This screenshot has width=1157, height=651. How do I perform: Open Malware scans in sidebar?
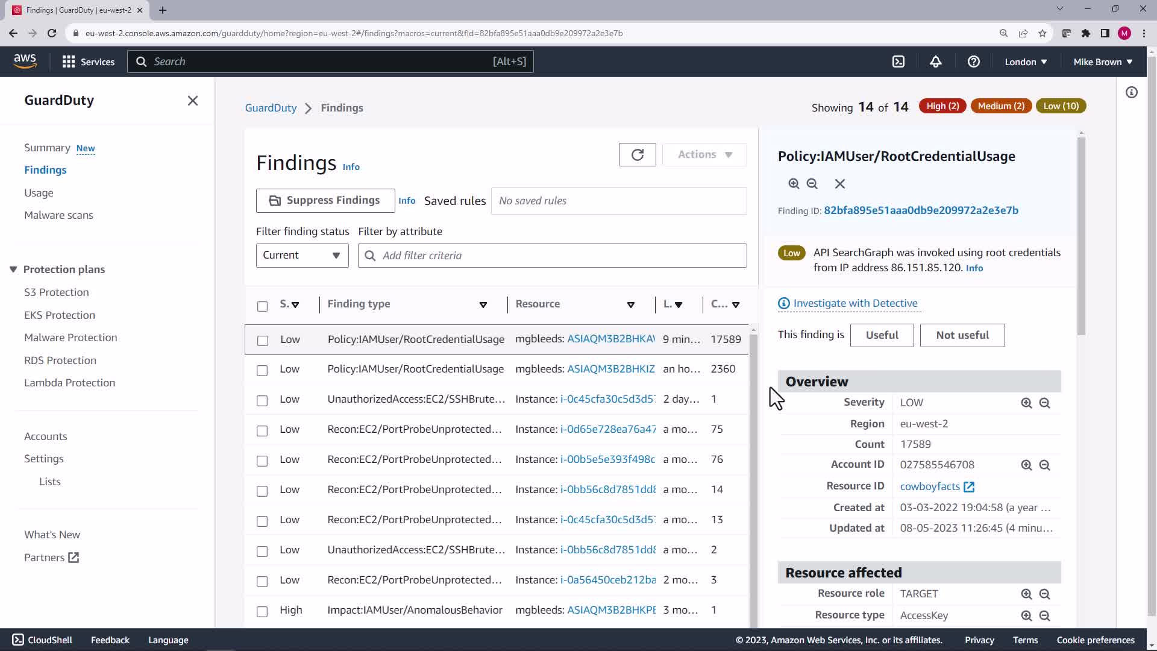point(58,215)
